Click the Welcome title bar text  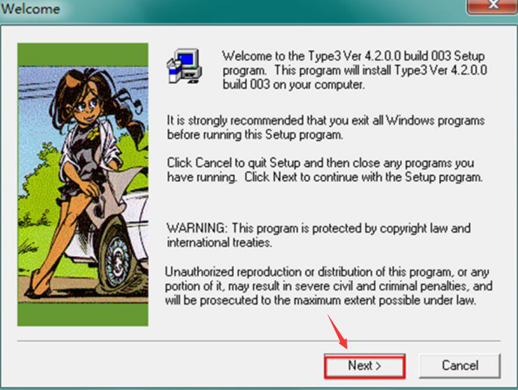[x=30, y=9]
